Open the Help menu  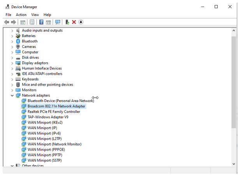[x=48, y=15]
